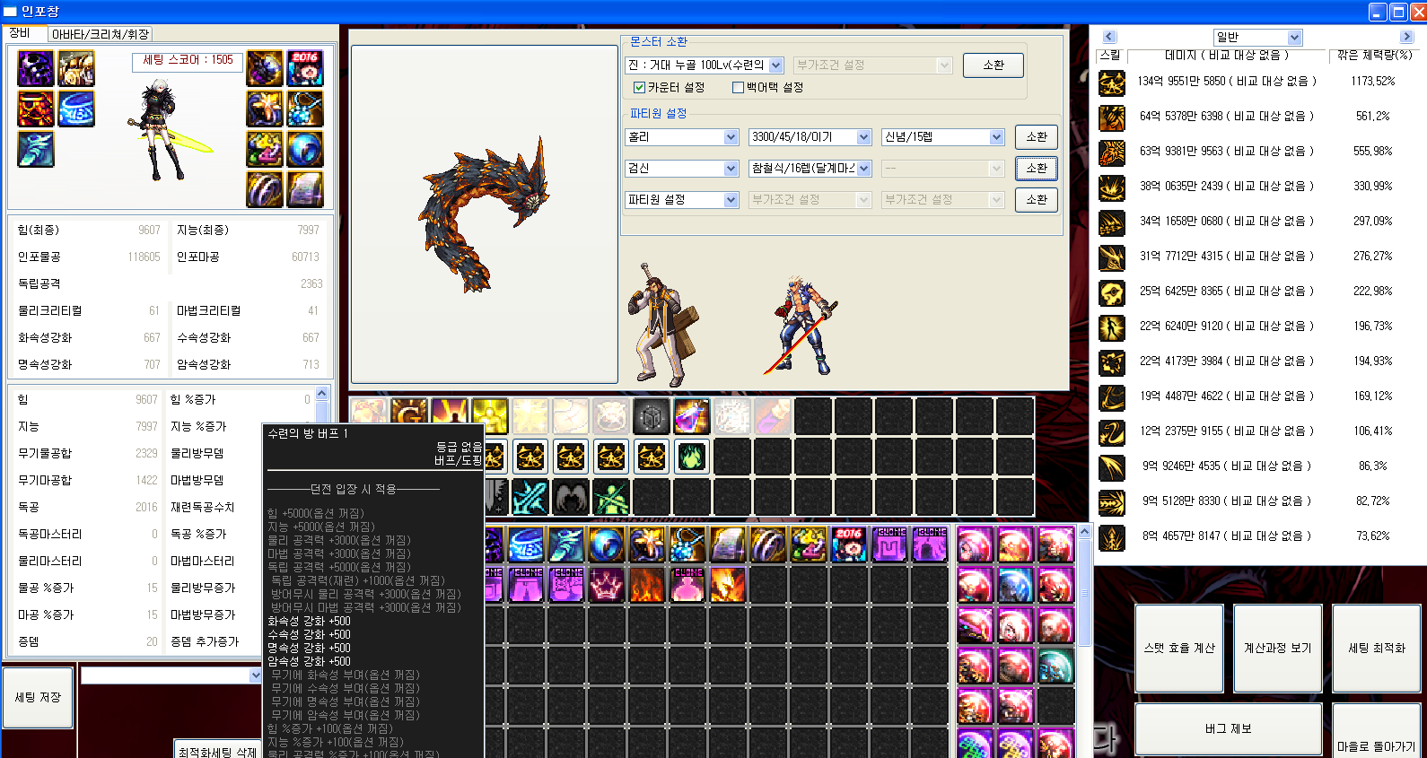Open the dropdown next to 세팅 저장
This screenshot has width=1427, height=758.
pyautogui.click(x=171, y=675)
